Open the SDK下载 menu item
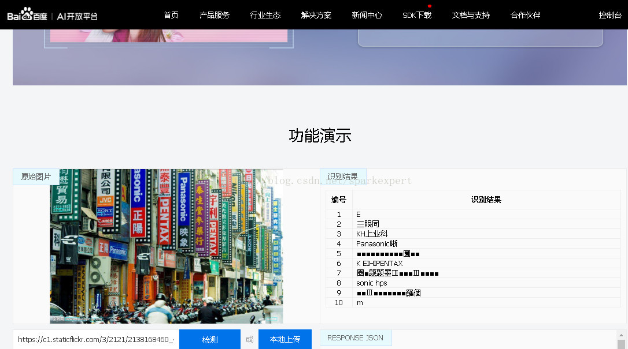Image resolution: width=628 pixels, height=349 pixels. tap(417, 15)
